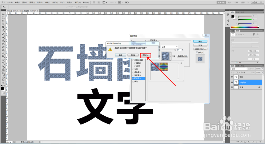The width and height of the screenshot is (265, 144).
Task: Select the Zoom tool
Action: 3,83
